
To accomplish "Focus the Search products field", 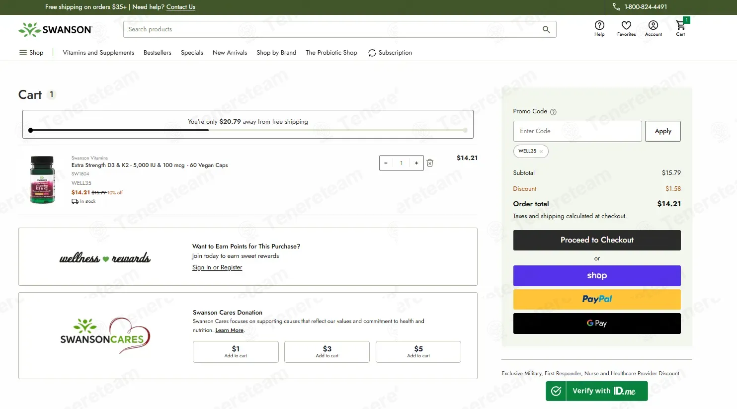I will pyautogui.click(x=339, y=29).
